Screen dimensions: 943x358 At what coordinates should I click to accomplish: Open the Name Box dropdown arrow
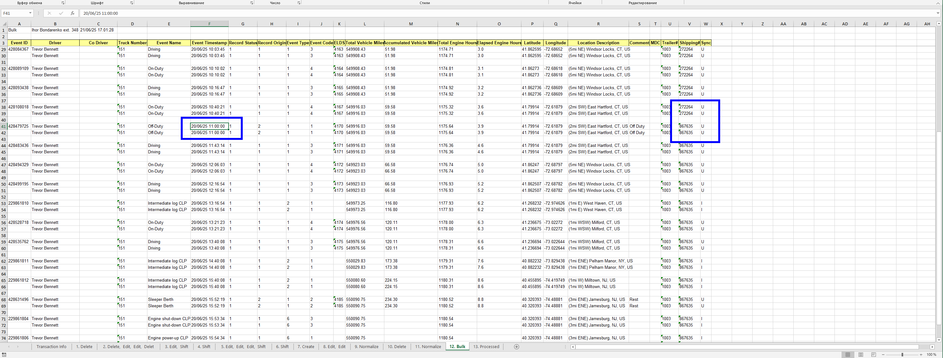coord(30,13)
